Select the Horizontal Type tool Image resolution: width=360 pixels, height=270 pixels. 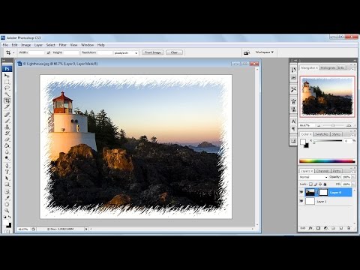pos(7,172)
